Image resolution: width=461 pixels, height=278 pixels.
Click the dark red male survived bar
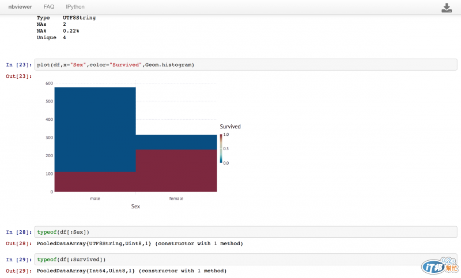(x=95, y=182)
